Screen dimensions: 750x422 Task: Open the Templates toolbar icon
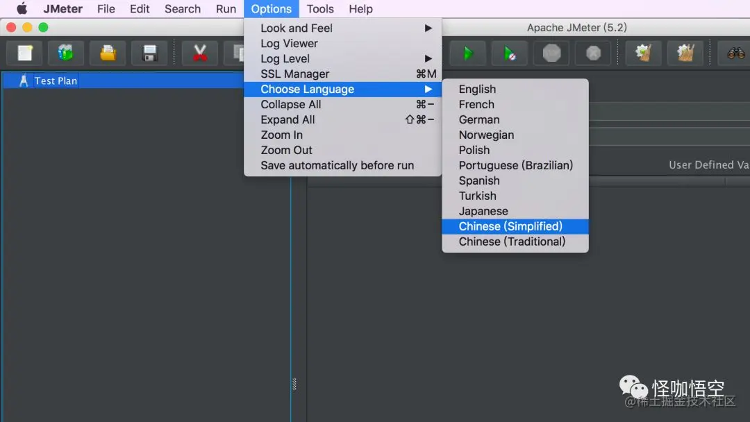[x=66, y=53]
